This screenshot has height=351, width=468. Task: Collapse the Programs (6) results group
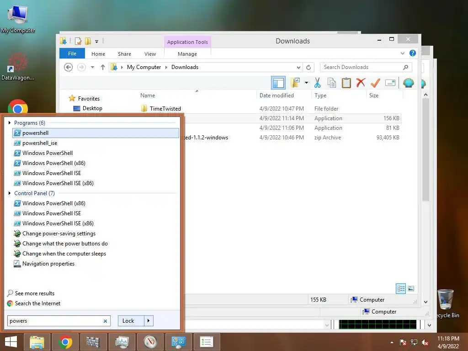(10, 122)
